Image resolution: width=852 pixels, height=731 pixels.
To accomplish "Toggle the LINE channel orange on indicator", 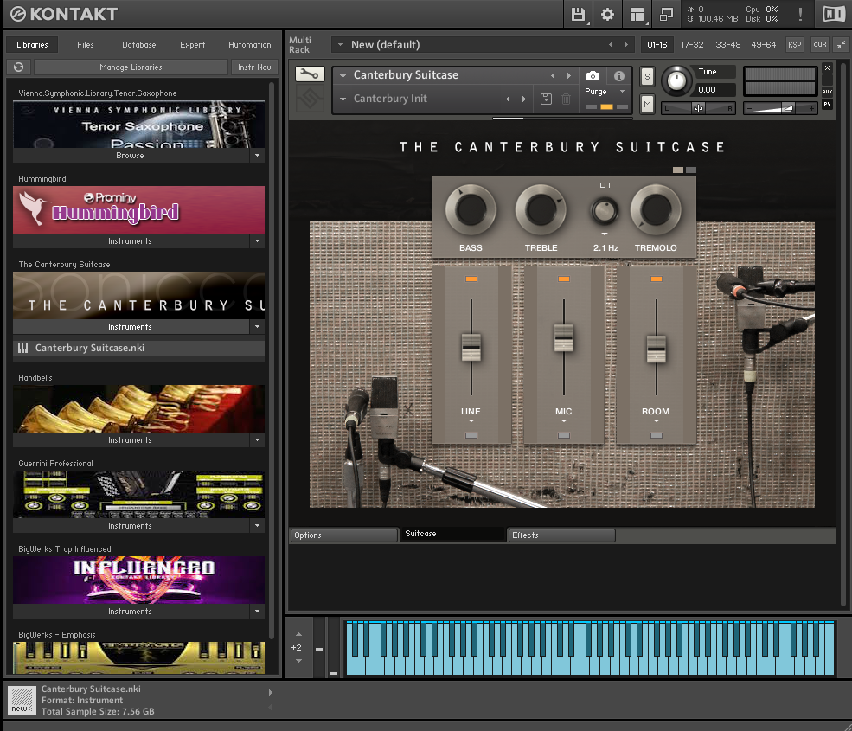I will tap(471, 279).
